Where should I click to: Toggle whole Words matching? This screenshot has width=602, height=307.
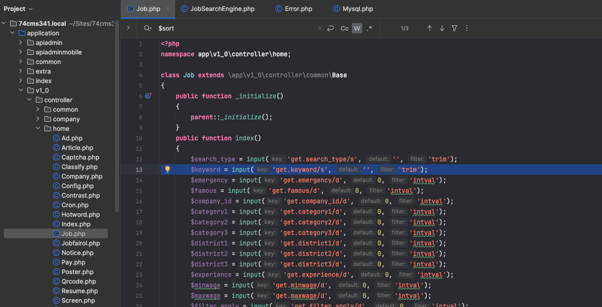[x=357, y=29]
